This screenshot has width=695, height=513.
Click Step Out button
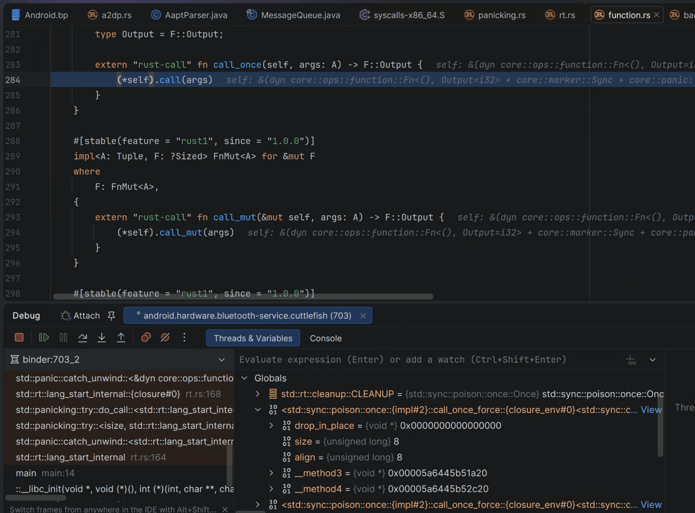121,337
